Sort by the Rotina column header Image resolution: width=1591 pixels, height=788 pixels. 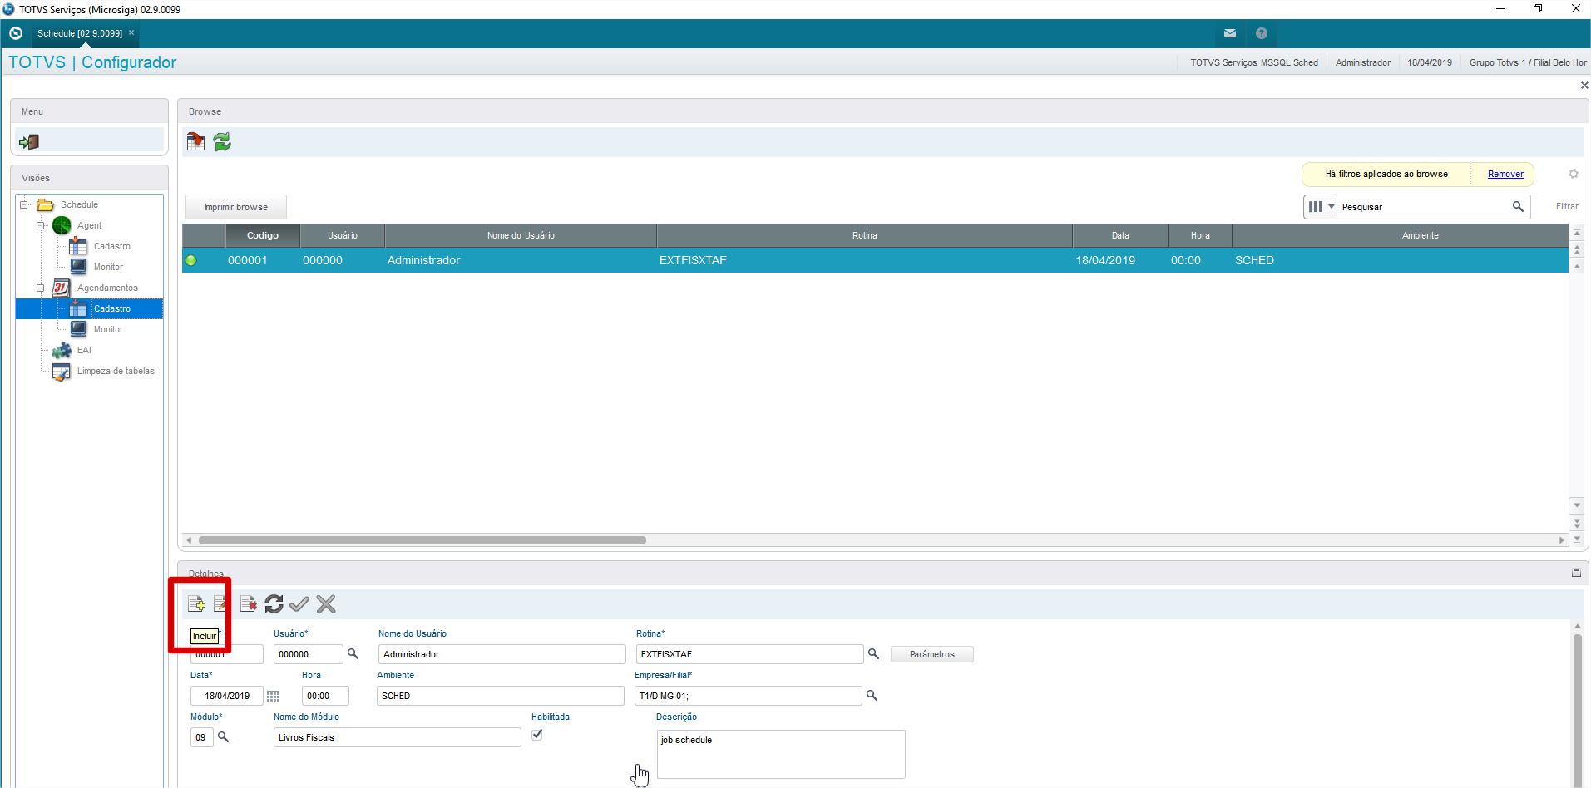coord(865,235)
